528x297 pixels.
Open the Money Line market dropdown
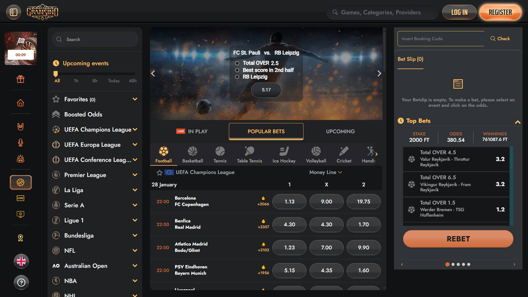(326, 172)
